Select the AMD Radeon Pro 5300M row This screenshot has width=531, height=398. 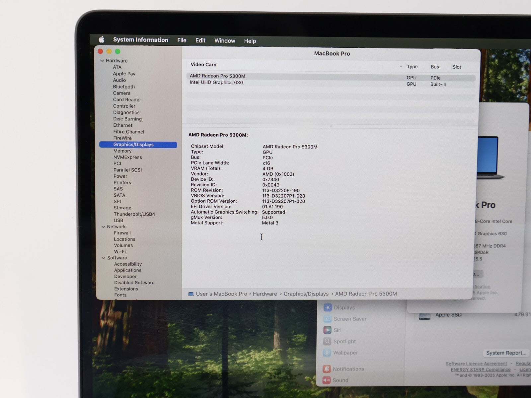[331, 77]
